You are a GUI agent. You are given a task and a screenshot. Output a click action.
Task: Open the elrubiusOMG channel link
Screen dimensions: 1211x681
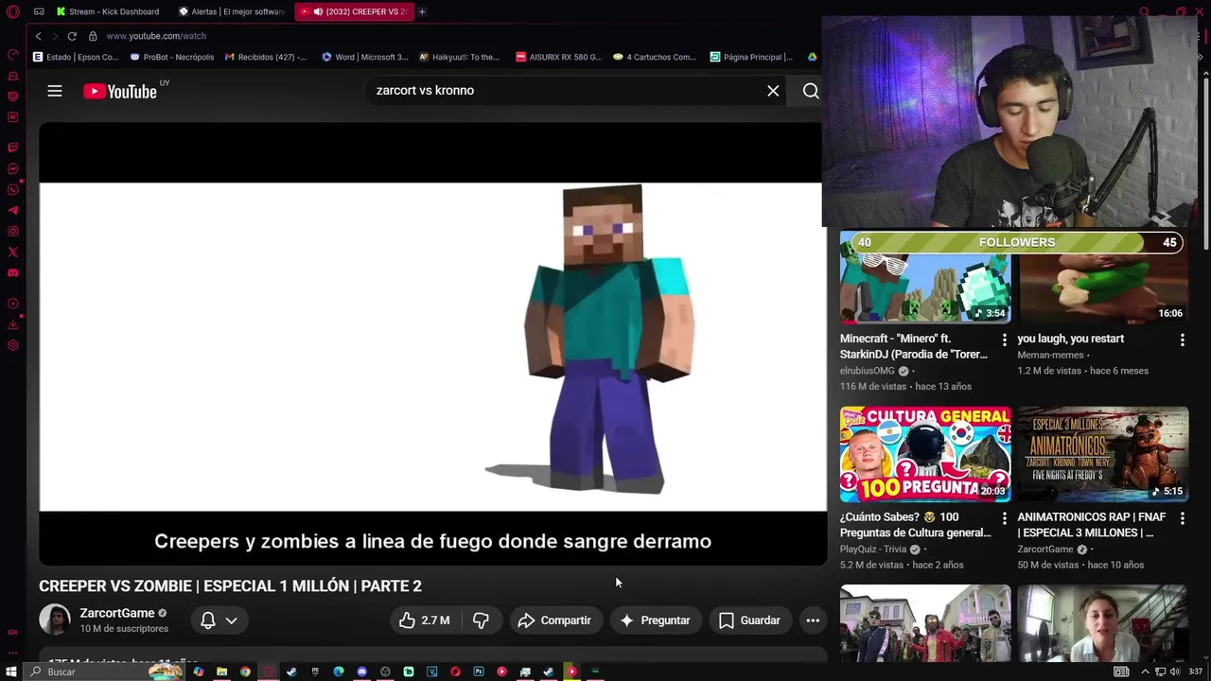(x=868, y=371)
